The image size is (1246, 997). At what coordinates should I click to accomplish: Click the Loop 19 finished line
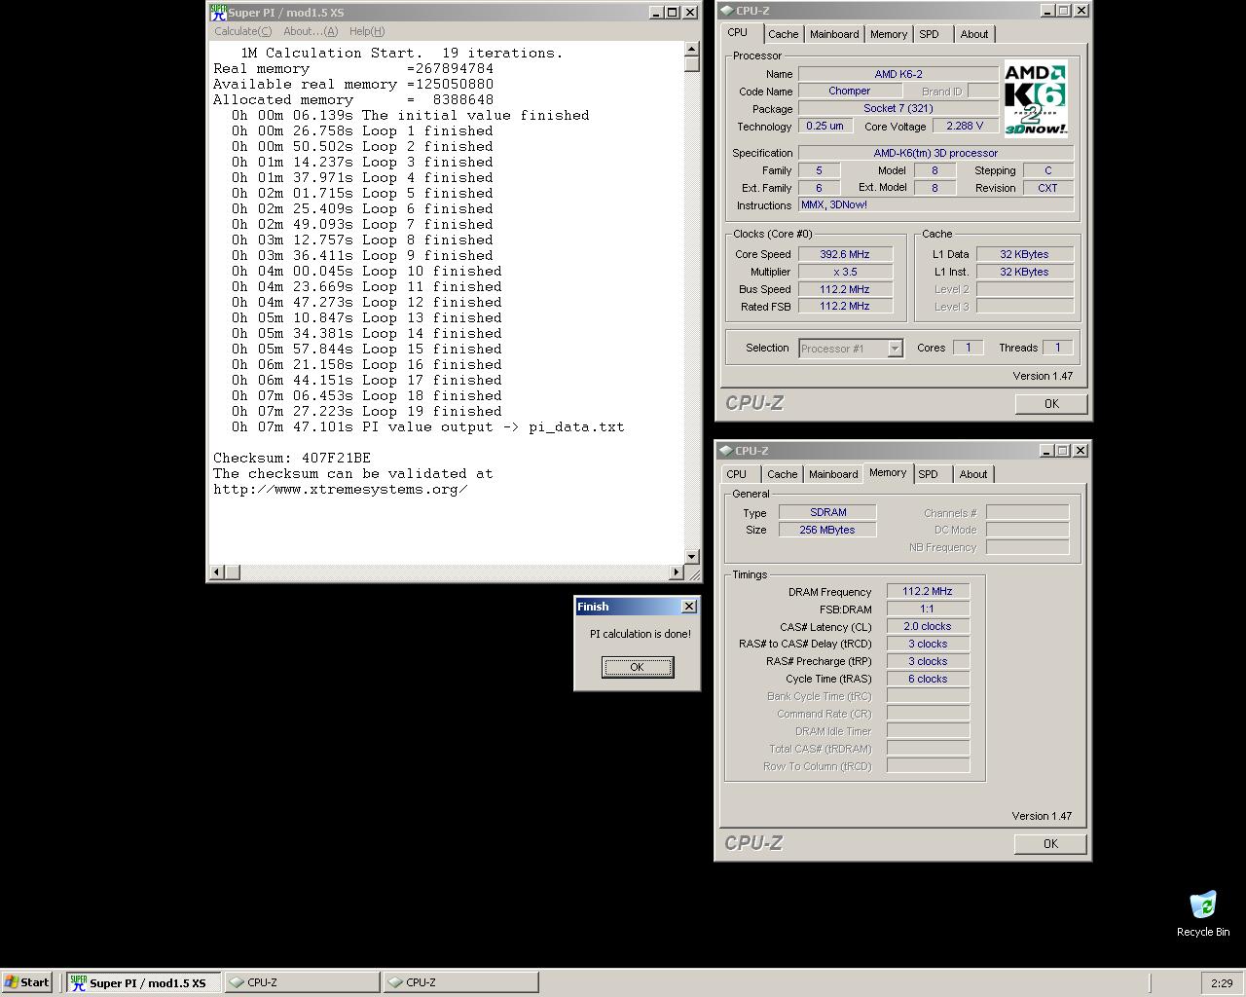367,411
